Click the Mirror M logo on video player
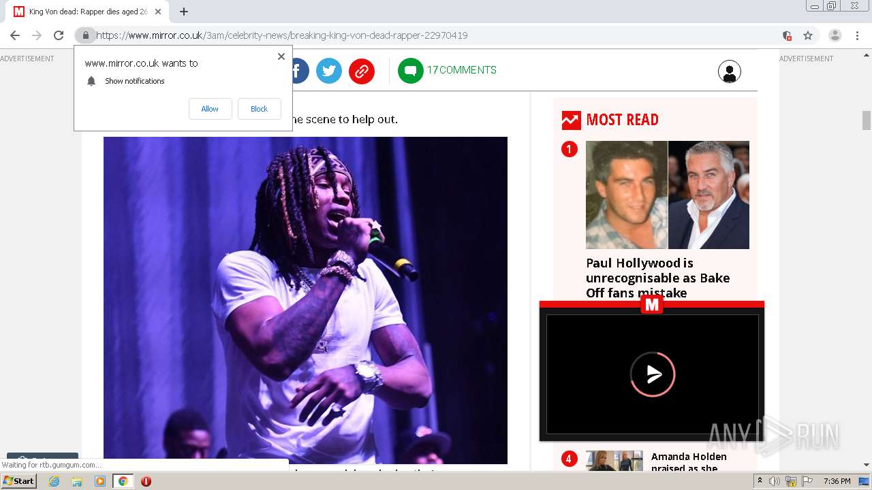Viewport: 872px width, 490px height. (652, 304)
